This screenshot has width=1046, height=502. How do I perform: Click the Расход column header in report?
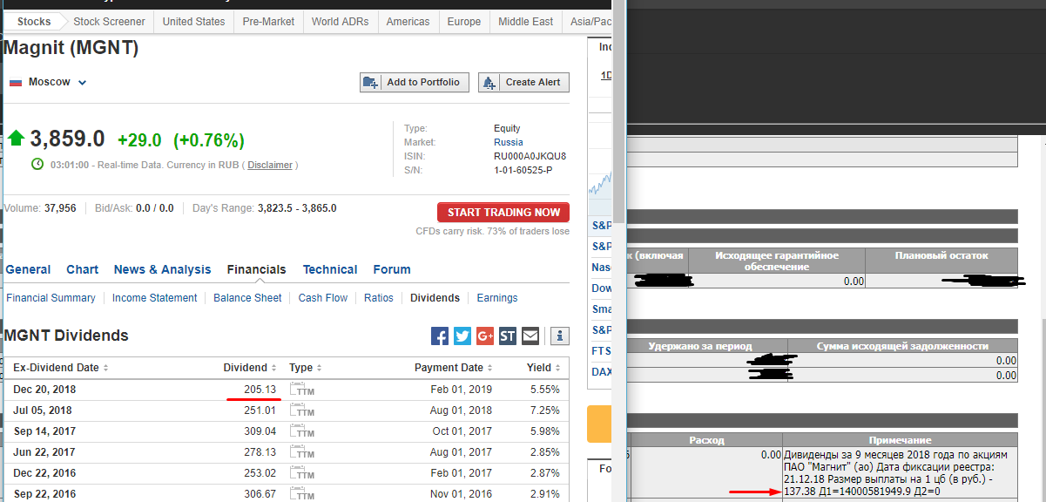[706, 440]
